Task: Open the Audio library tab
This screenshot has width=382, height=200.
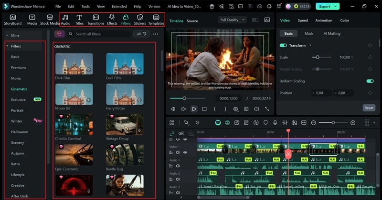Action: click(65, 20)
